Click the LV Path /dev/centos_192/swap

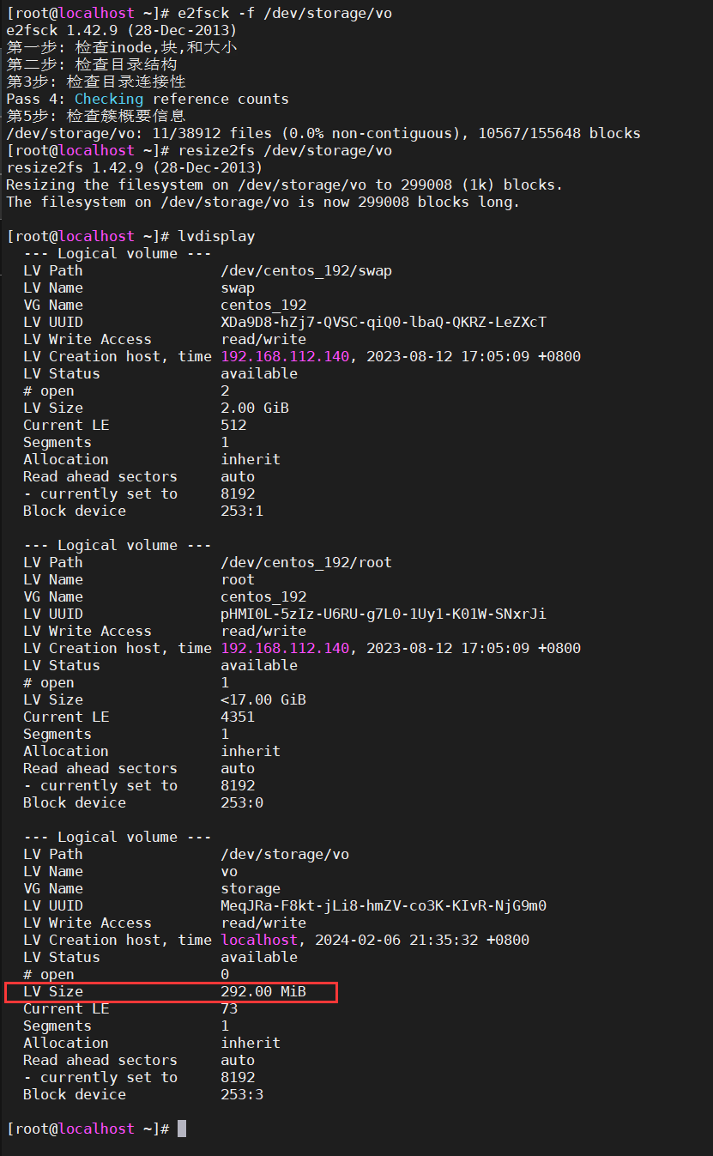pos(306,270)
